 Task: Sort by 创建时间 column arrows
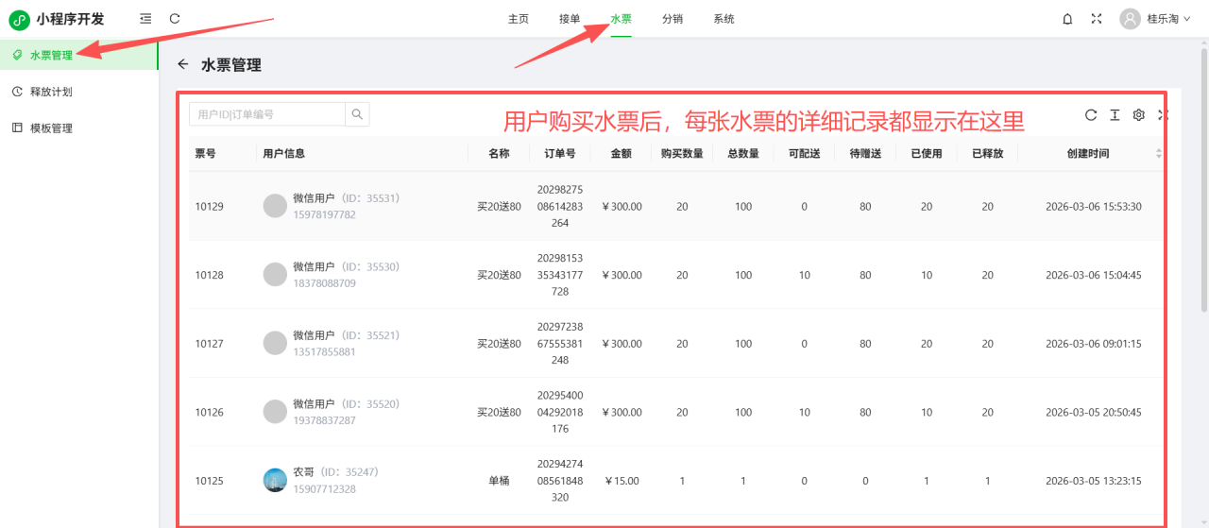pyautogui.click(x=1159, y=153)
